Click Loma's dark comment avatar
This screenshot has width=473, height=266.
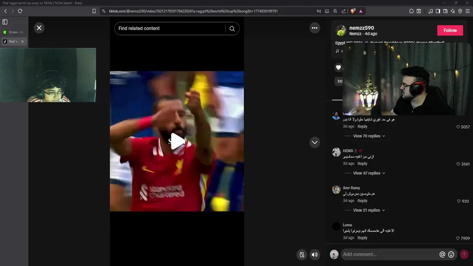336,226
